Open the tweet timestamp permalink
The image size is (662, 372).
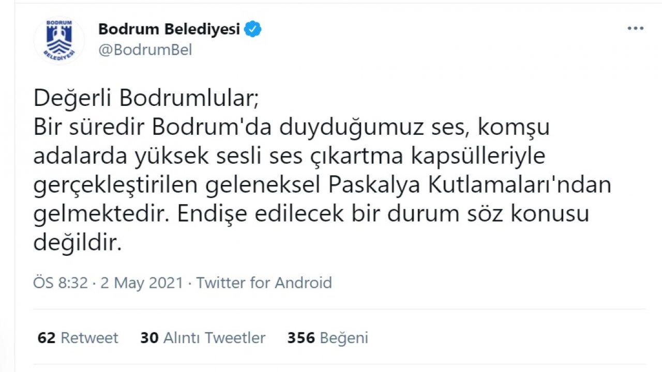142,283
